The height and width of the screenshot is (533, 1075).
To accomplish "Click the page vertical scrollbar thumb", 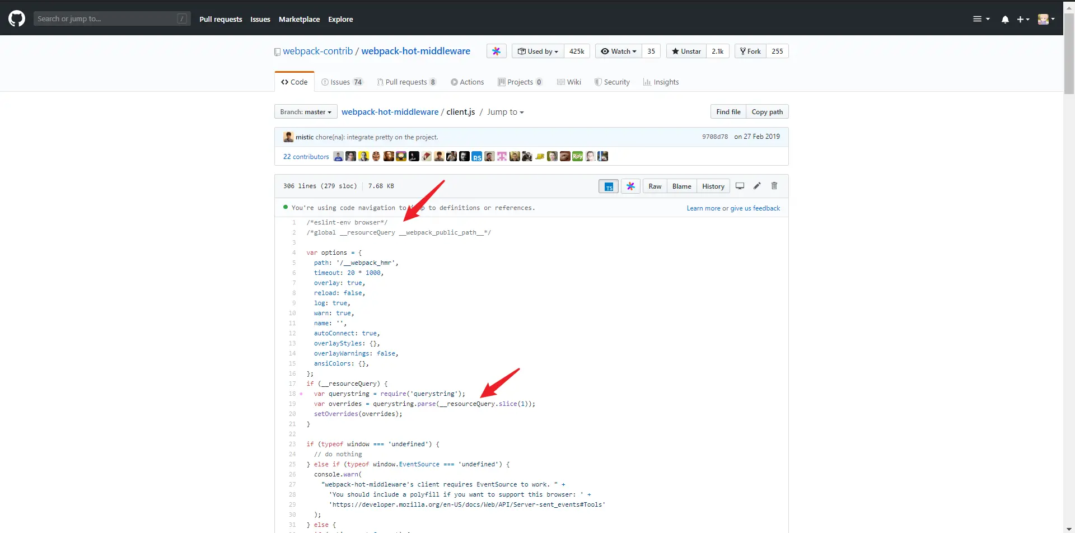I will click(x=1069, y=53).
